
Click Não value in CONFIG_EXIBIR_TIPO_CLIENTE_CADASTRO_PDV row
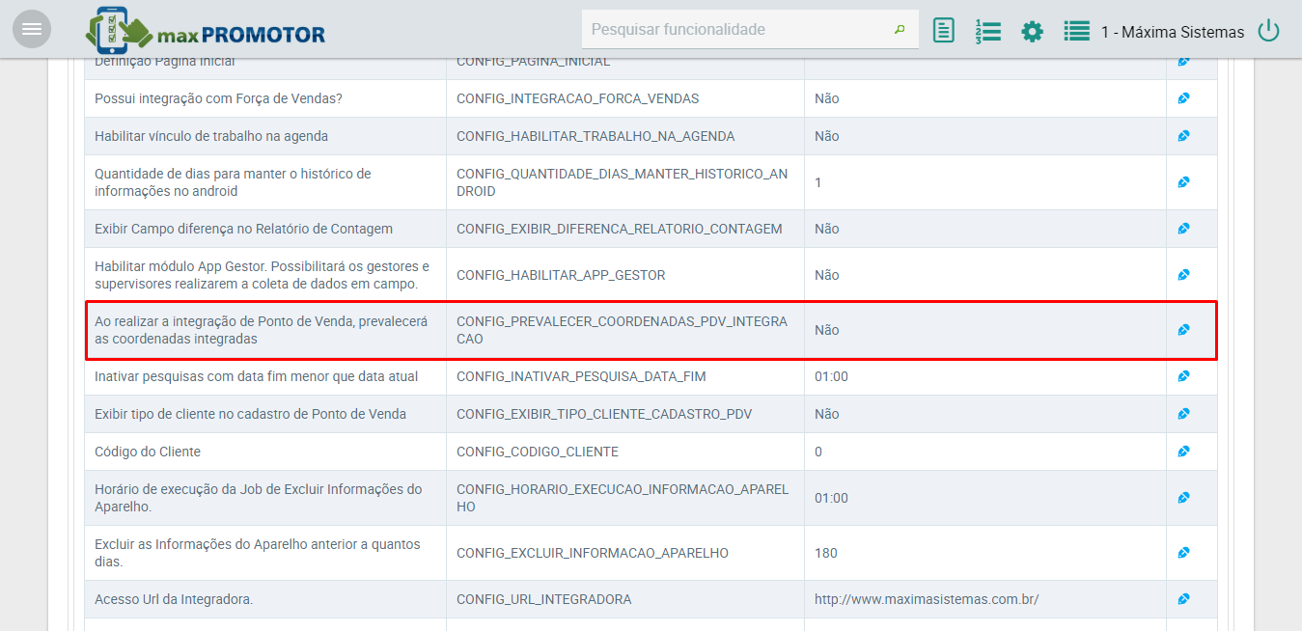827,414
